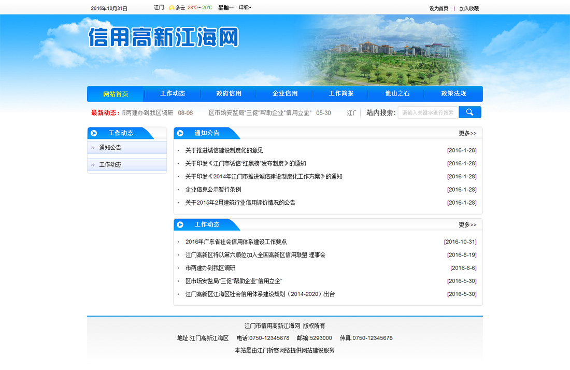Open 2016年广东省社会信用体系建设工作要点 article
This screenshot has height=370, width=570.
[x=236, y=242]
